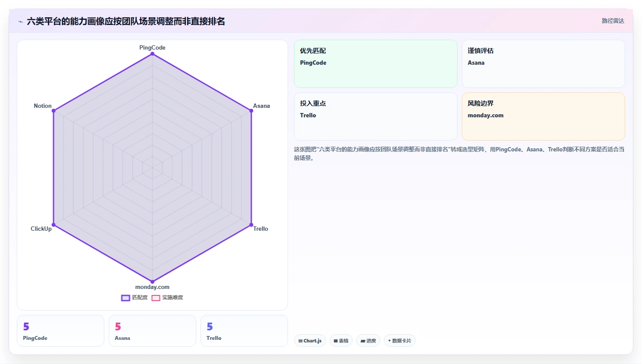The height and width of the screenshot is (364, 642).
Task: Select the Trello score card showing 5
Action: [244, 331]
